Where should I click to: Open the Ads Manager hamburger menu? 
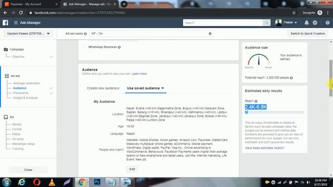[x=16, y=23]
